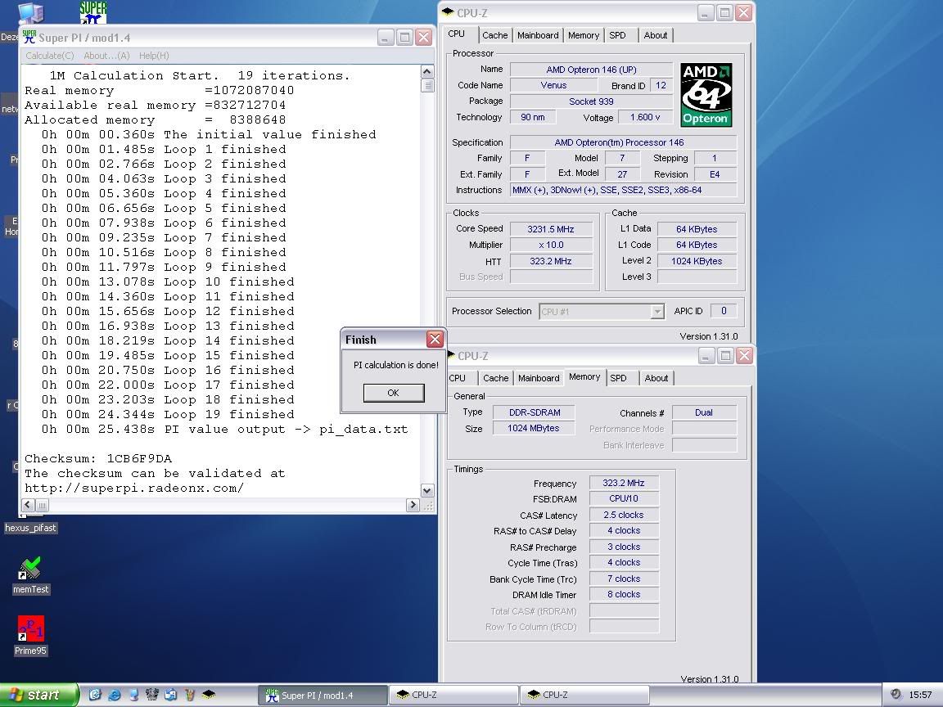Click Super PI vertical scrollbar down arrow
This screenshot has height=707, width=943.
tap(427, 491)
